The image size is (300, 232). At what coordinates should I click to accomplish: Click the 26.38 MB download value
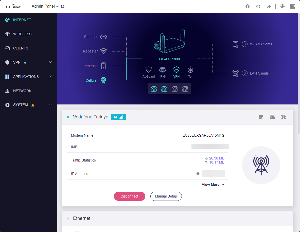[217, 158]
